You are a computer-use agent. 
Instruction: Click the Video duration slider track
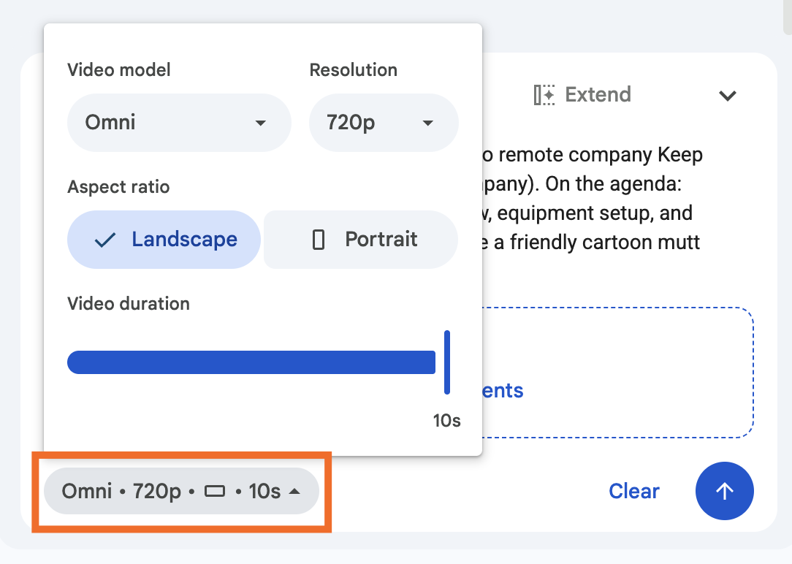point(251,362)
